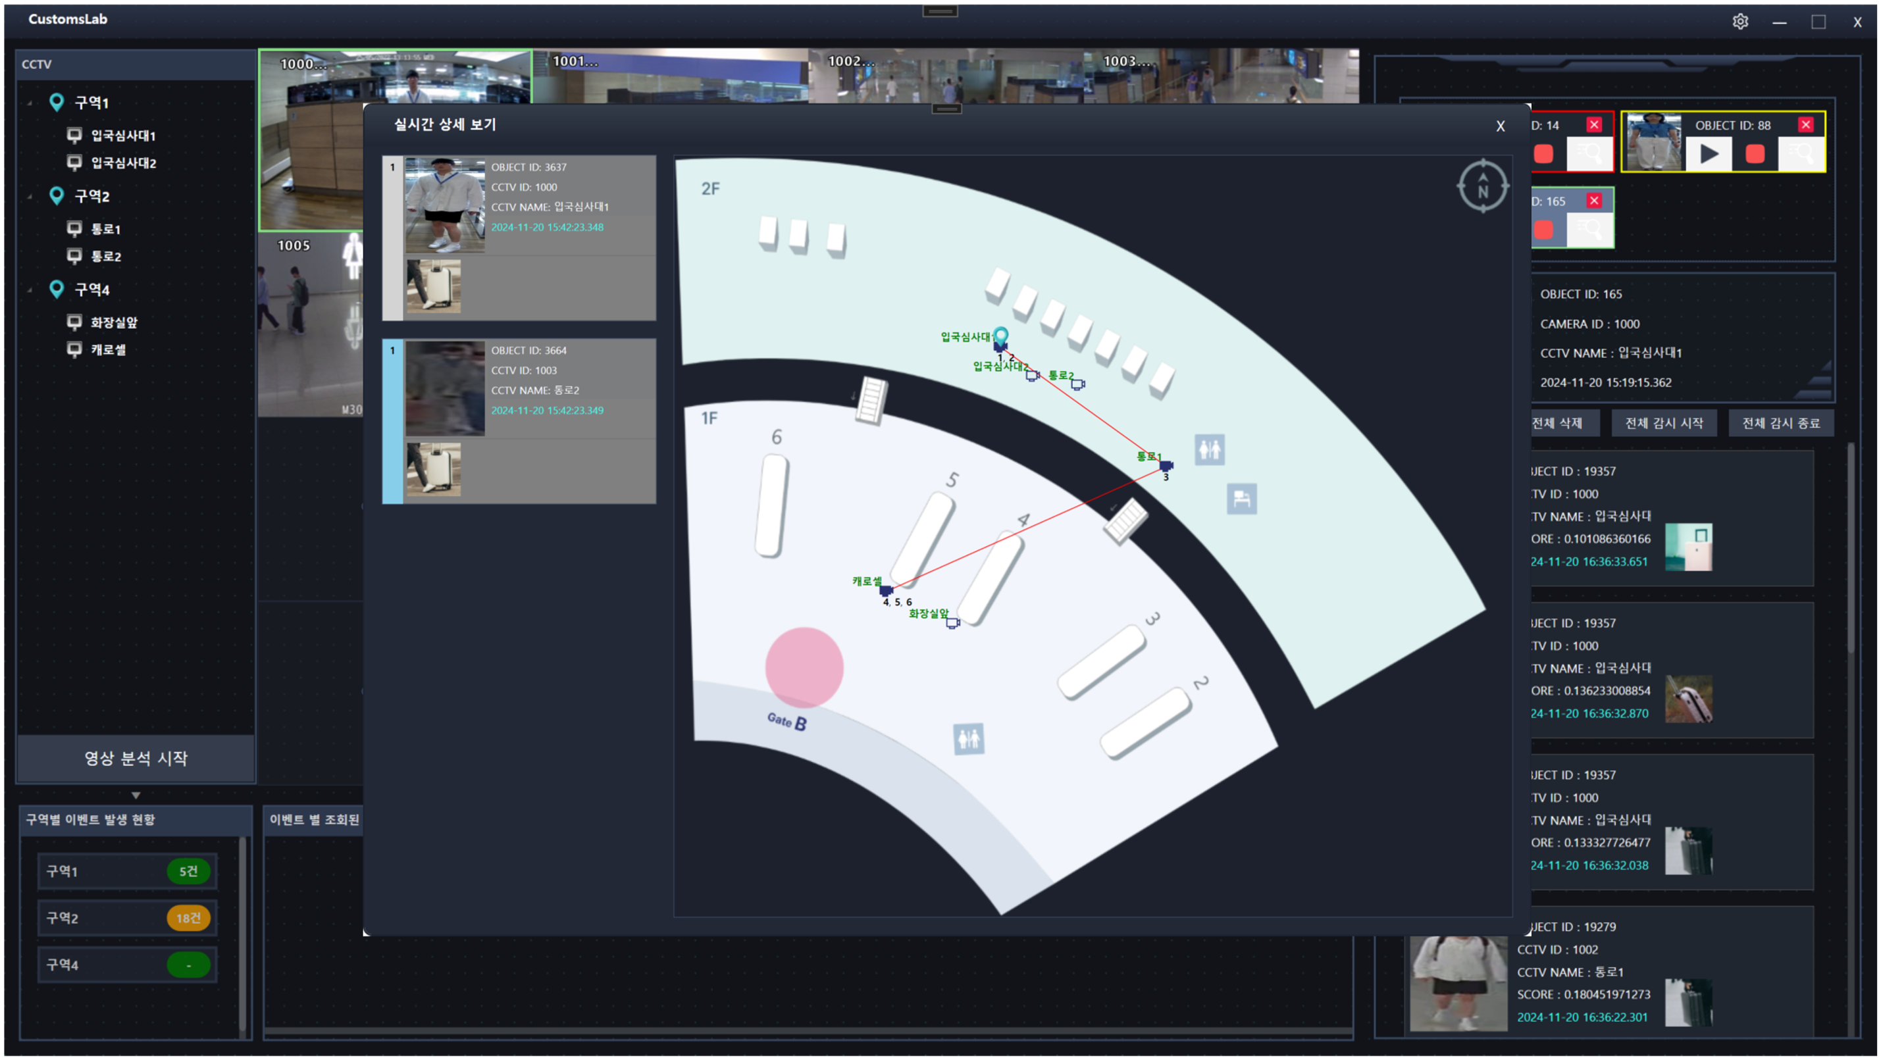
Task: Close the 실시간 상세 보기 dialog
Action: (x=1501, y=126)
